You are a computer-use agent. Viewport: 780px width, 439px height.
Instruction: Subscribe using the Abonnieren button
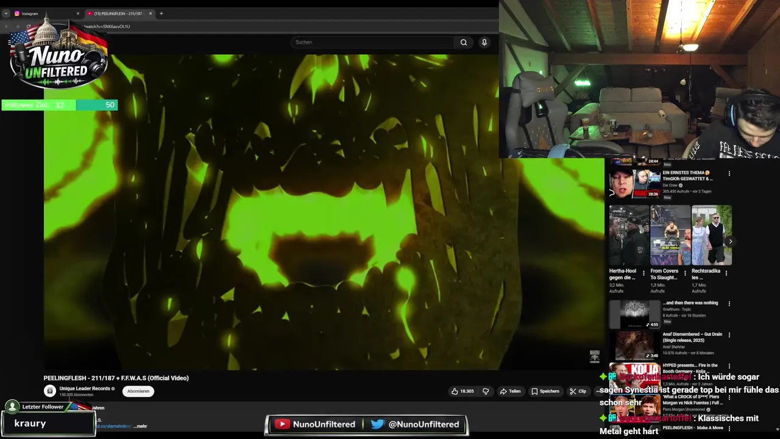(x=138, y=391)
